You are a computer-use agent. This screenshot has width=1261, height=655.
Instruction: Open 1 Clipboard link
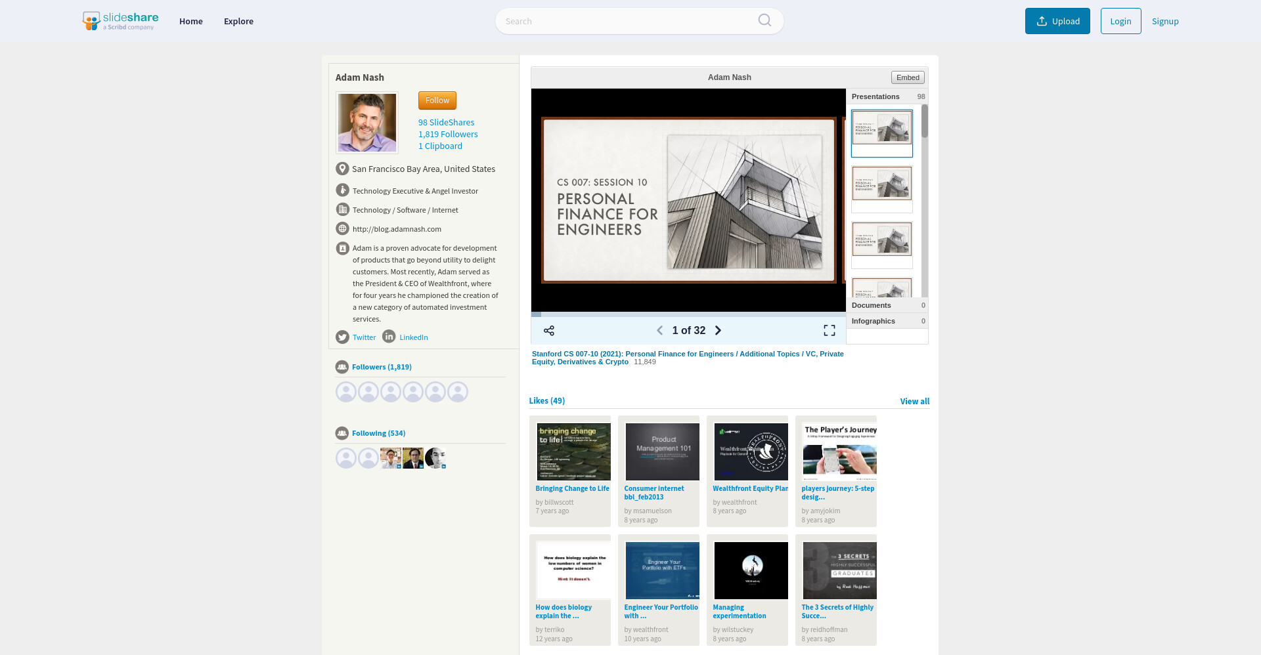(440, 146)
